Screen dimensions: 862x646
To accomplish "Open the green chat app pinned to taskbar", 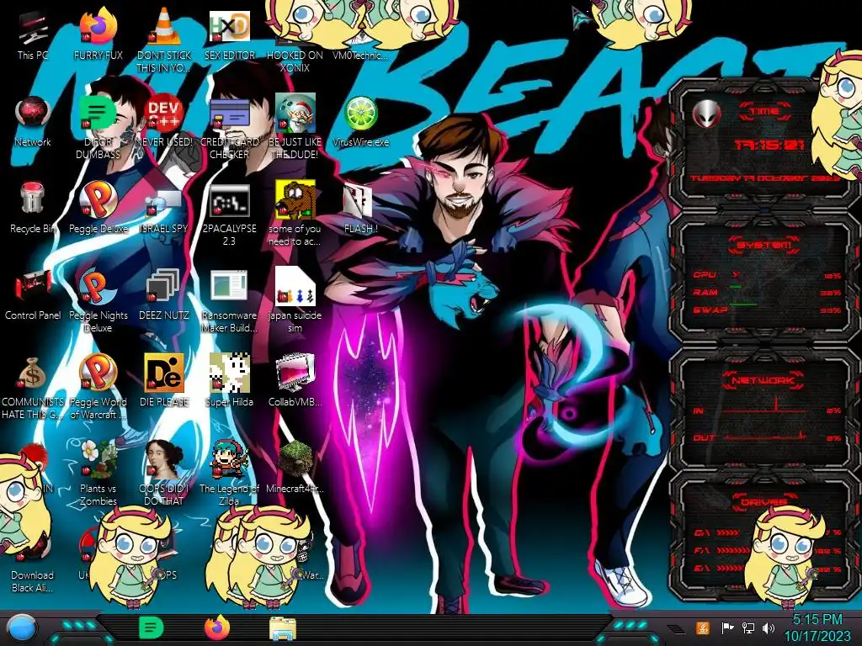I will click(152, 627).
